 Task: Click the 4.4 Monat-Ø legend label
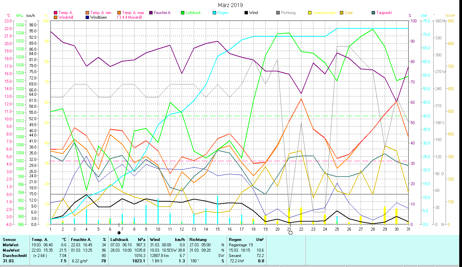click(132, 17)
